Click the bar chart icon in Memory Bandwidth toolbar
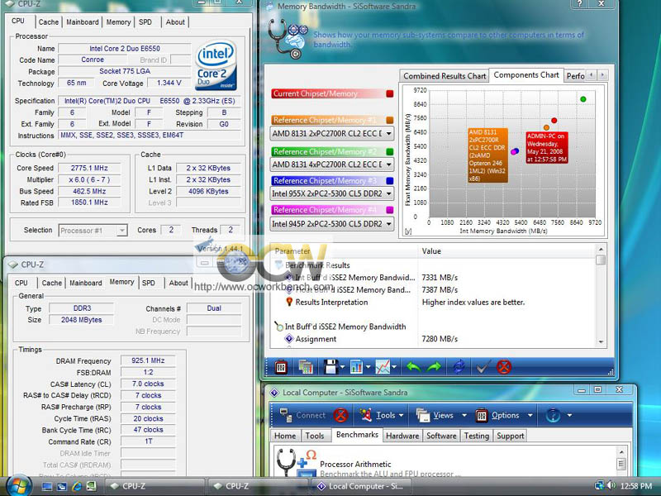The height and width of the screenshot is (496, 661). point(356,367)
